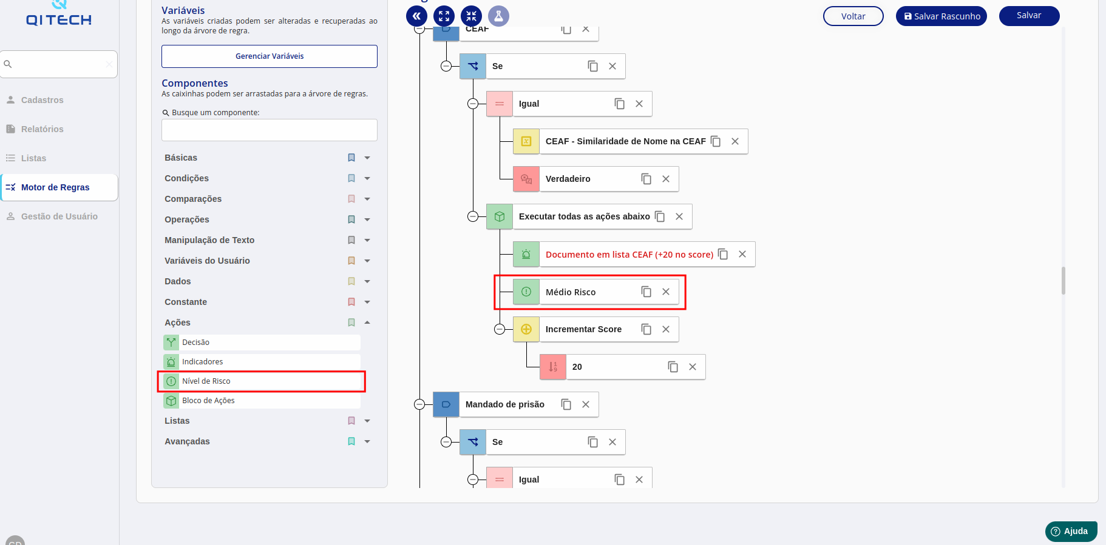Expand the Listas component category
Screen dimensions: 1106x545
(367, 421)
